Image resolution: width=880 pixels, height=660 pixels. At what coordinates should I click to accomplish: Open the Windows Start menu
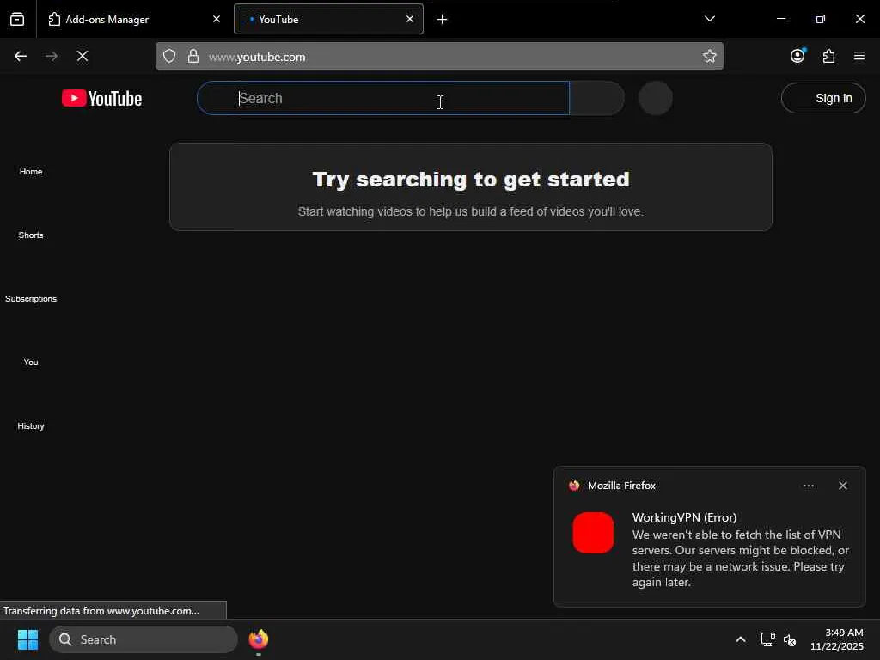(27, 639)
